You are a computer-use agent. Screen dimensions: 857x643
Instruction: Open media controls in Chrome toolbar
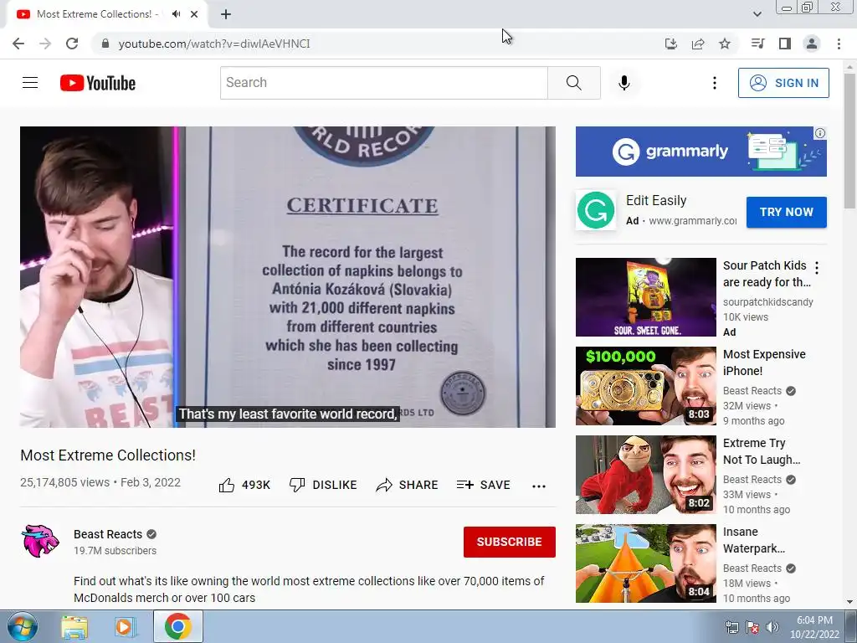[x=757, y=44]
